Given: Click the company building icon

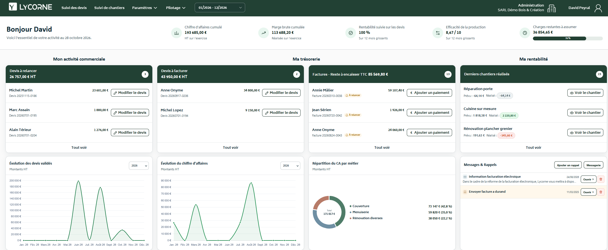Looking at the screenshot, I should point(551,8).
